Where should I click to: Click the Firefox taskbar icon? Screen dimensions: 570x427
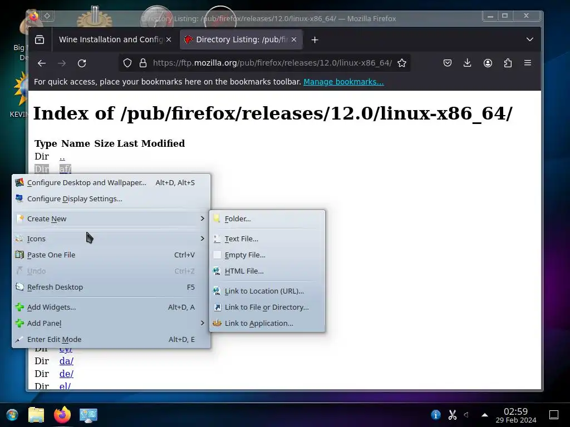62,415
